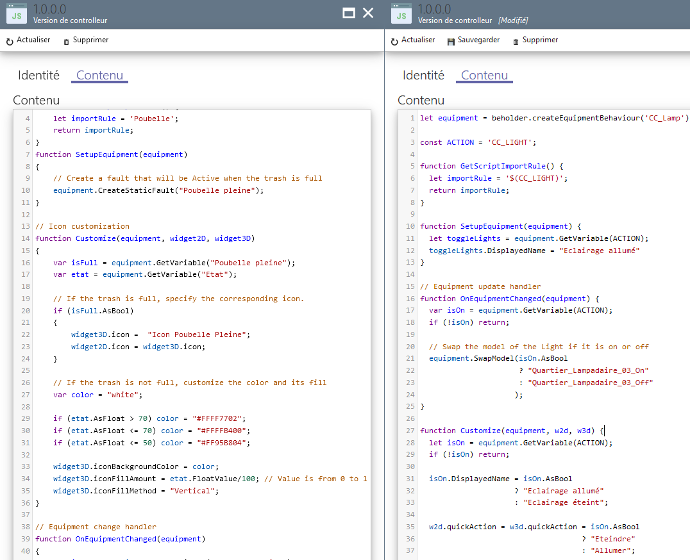Click "Eteindre" string on right line 36
Viewport: 690px width, 560px height.
coord(612,539)
